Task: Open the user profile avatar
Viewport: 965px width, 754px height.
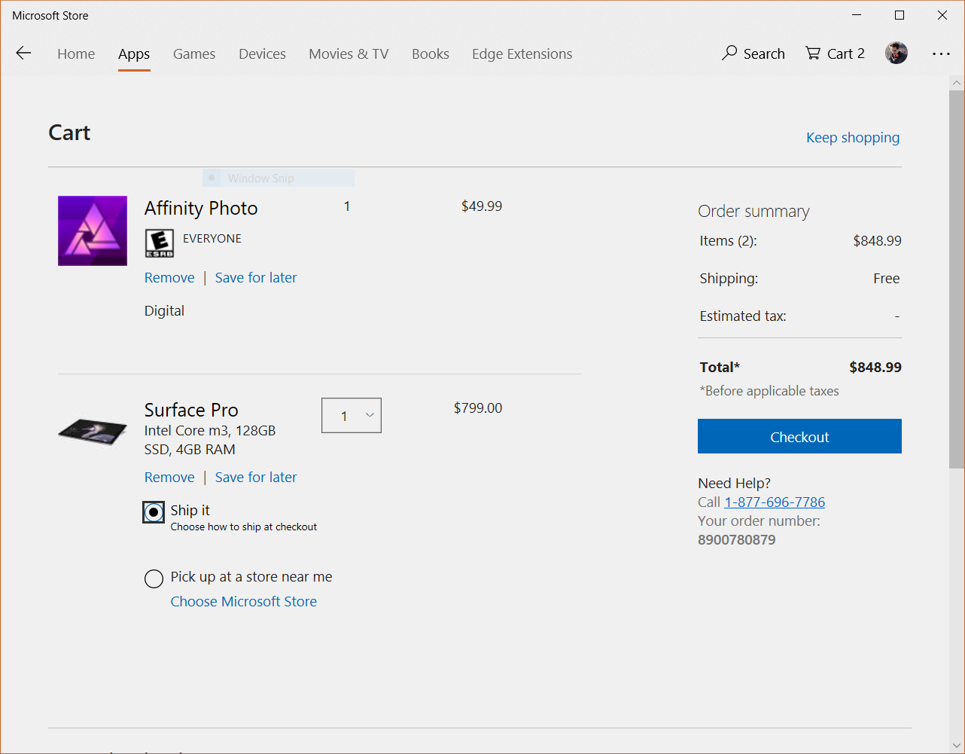Action: [896, 53]
